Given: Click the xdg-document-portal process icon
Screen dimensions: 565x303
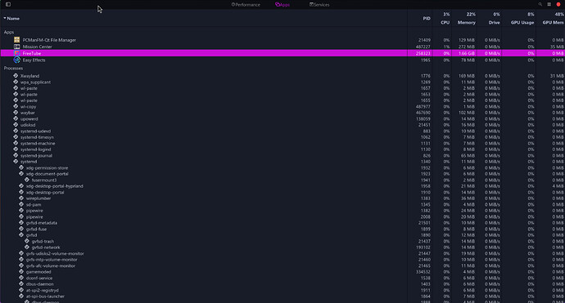Looking at the screenshot, I should [x=21, y=174].
